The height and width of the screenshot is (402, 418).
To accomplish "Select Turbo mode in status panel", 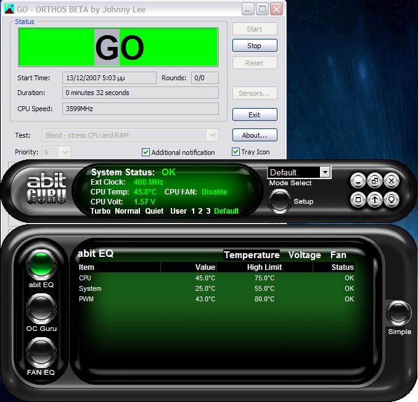I will point(100,211).
